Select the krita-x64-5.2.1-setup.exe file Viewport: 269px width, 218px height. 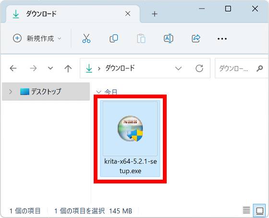point(130,138)
